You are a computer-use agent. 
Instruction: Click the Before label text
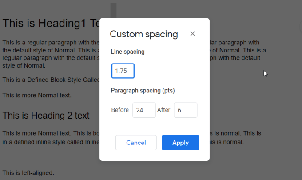pyautogui.click(x=120, y=110)
